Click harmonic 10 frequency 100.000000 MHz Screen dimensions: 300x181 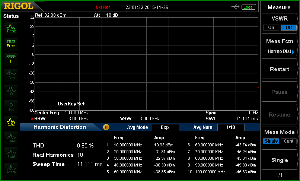210,172
